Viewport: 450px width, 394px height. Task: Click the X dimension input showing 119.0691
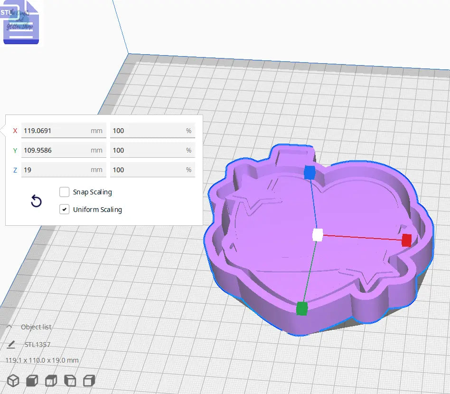pyautogui.click(x=64, y=130)
